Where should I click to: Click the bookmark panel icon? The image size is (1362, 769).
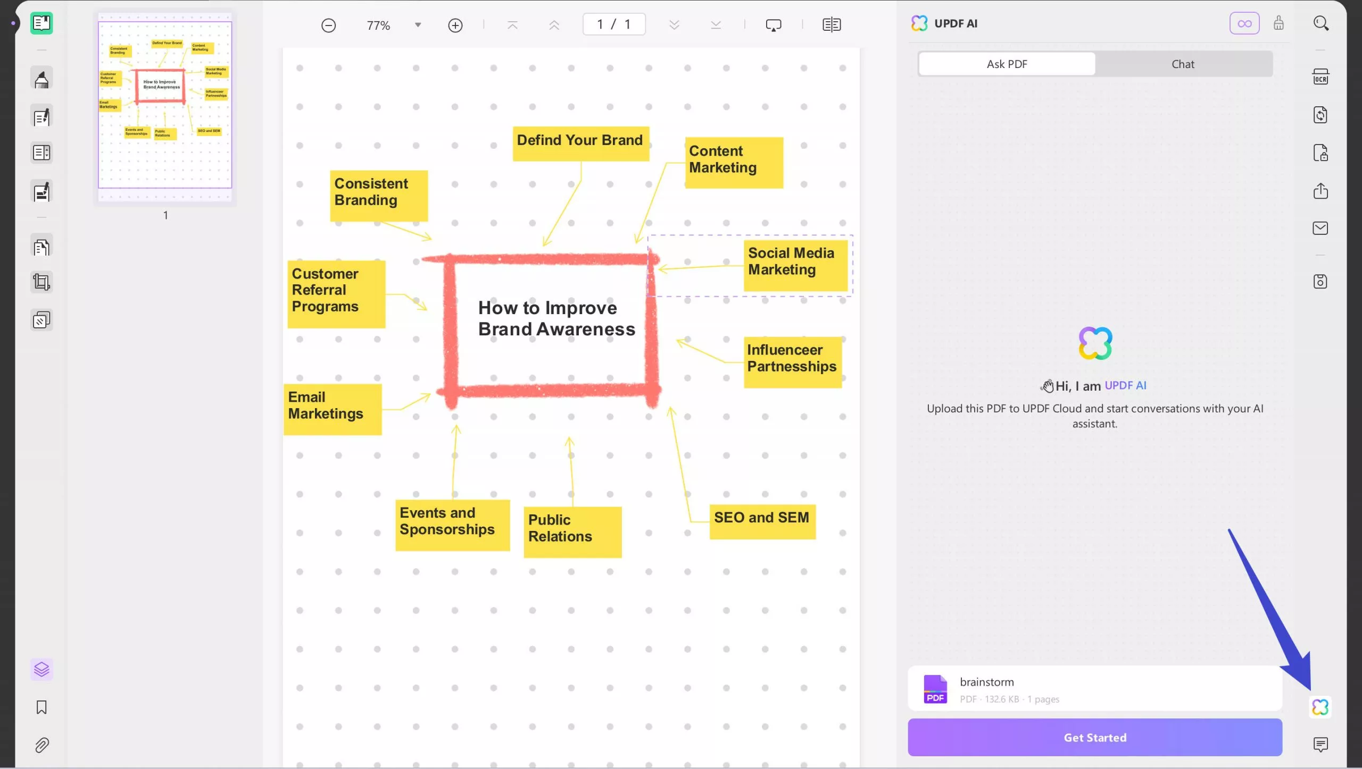41,707
